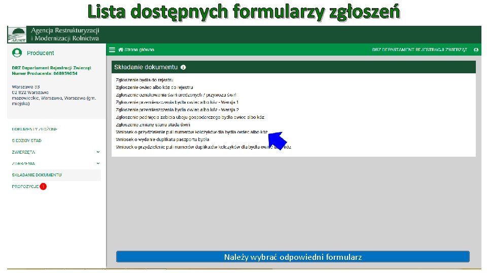Click the ARiMR agency logo
487x273 pixels.
[17, 35]
